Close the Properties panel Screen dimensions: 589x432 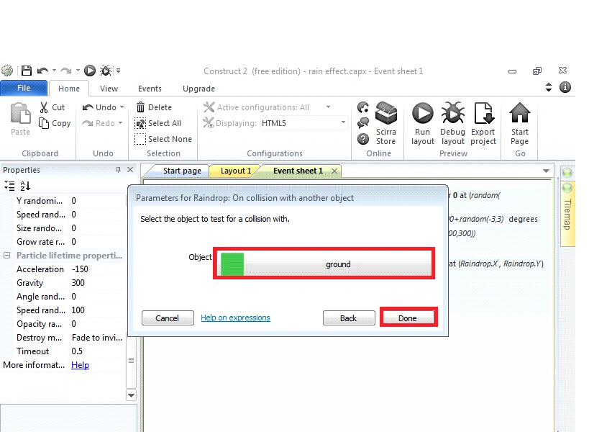point(130,170)
